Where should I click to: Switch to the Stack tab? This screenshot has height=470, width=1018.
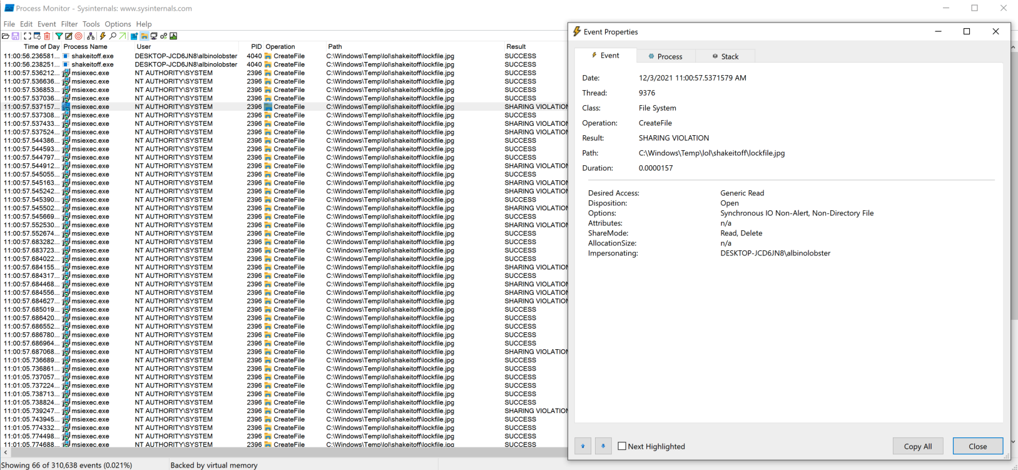[725, 56]
